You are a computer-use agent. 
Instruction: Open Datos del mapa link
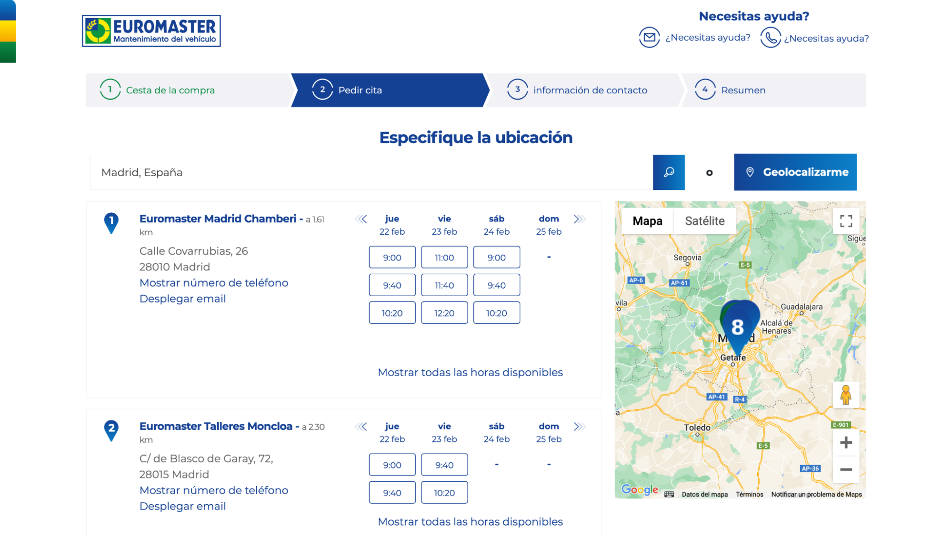pyautogui.click(x=704, y=495)
